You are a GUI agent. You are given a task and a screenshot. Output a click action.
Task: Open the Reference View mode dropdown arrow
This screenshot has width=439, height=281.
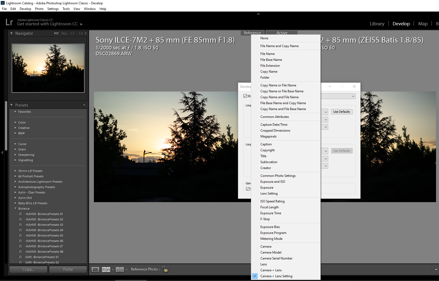[x=113, y=269]
